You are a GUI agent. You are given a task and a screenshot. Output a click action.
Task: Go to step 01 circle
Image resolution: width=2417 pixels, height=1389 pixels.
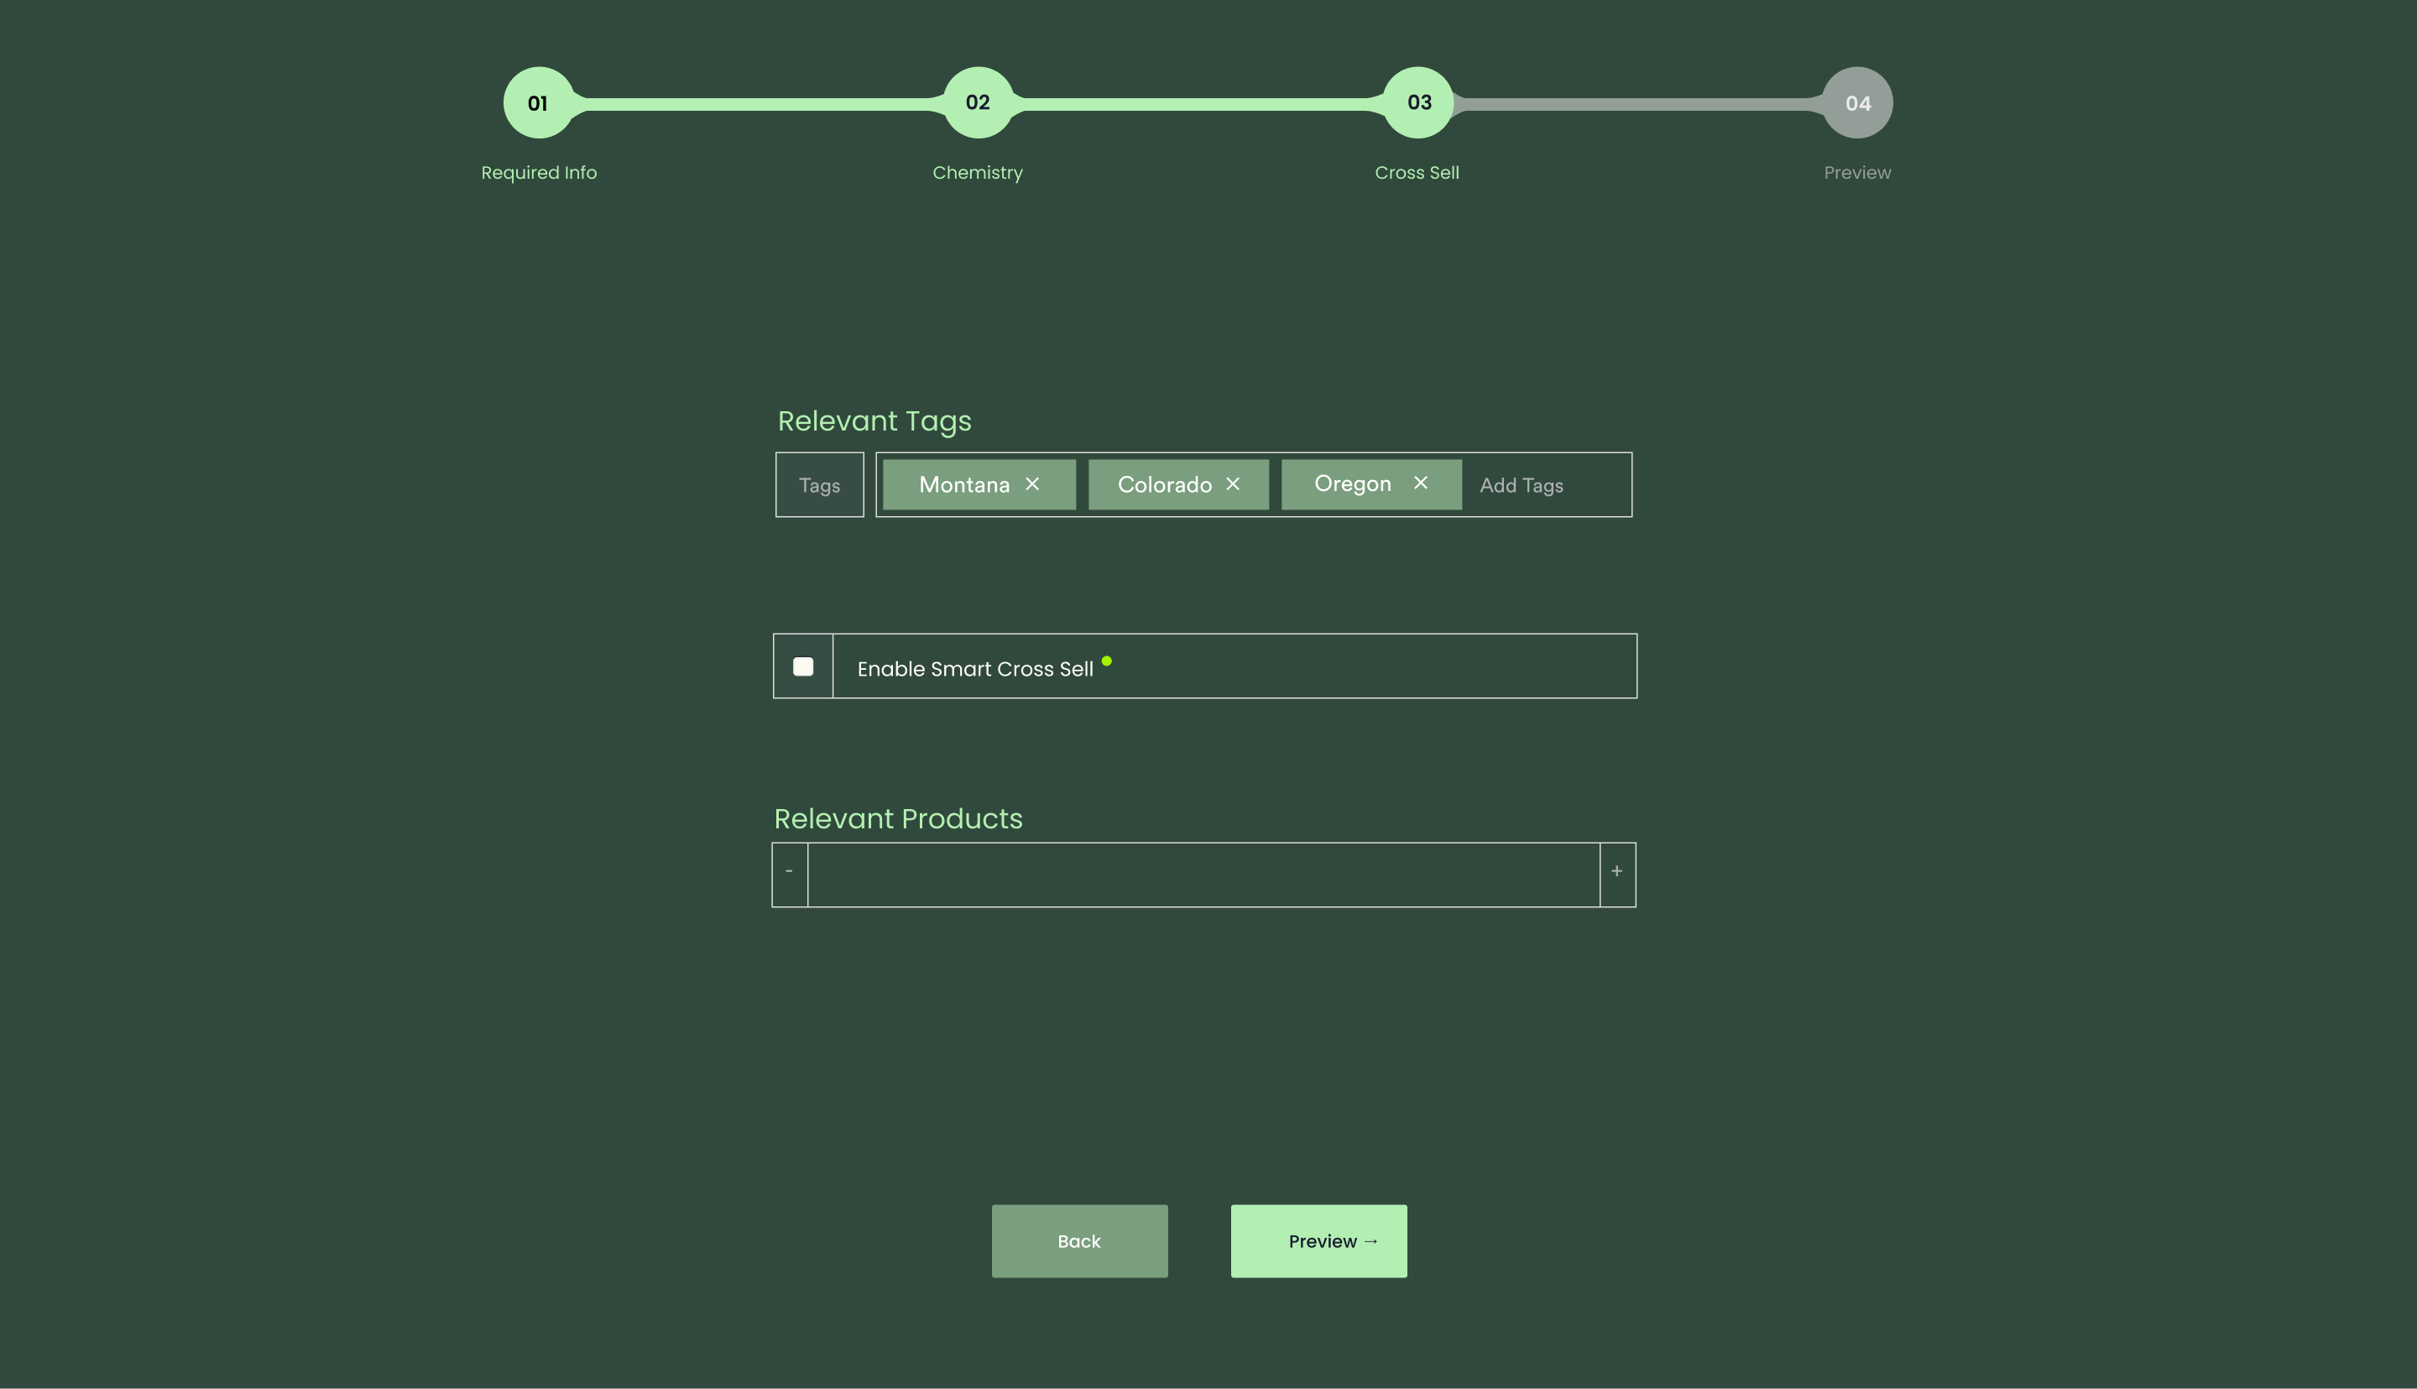point(539,103)
